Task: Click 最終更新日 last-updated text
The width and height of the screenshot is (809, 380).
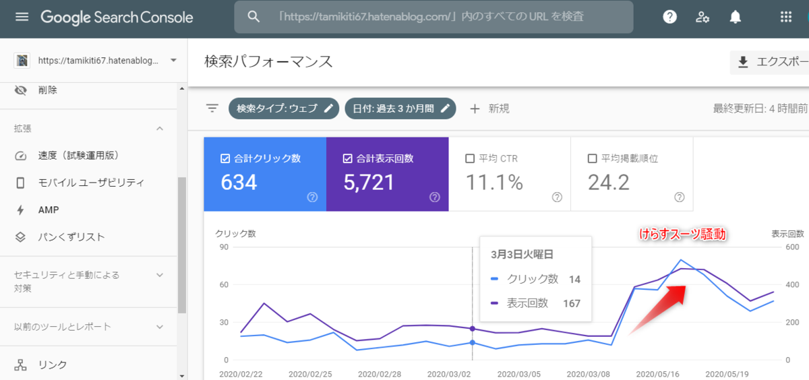Action: (760, 108)
